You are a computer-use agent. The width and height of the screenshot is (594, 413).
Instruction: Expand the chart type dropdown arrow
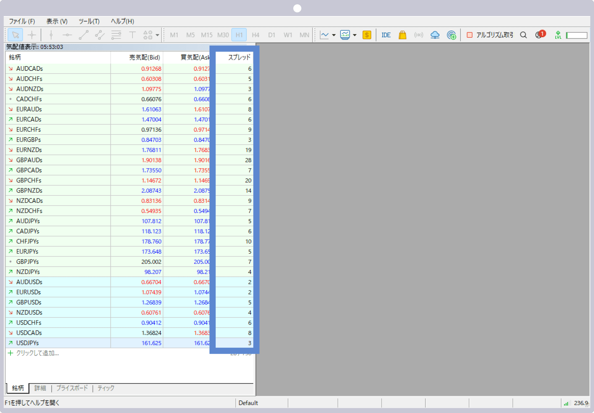point(334,35)
